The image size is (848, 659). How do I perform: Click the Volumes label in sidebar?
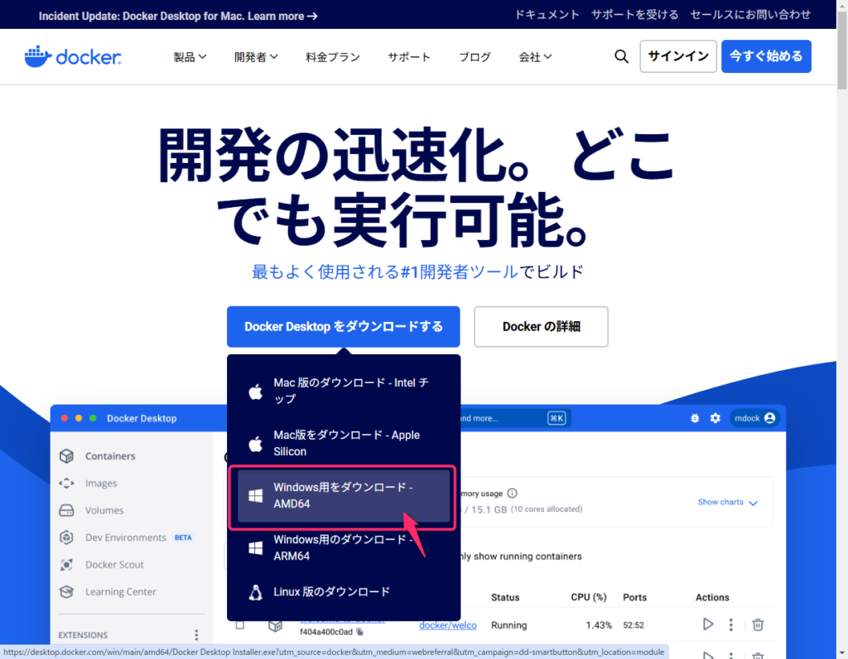pyautogui.click(x=104, y=510)
